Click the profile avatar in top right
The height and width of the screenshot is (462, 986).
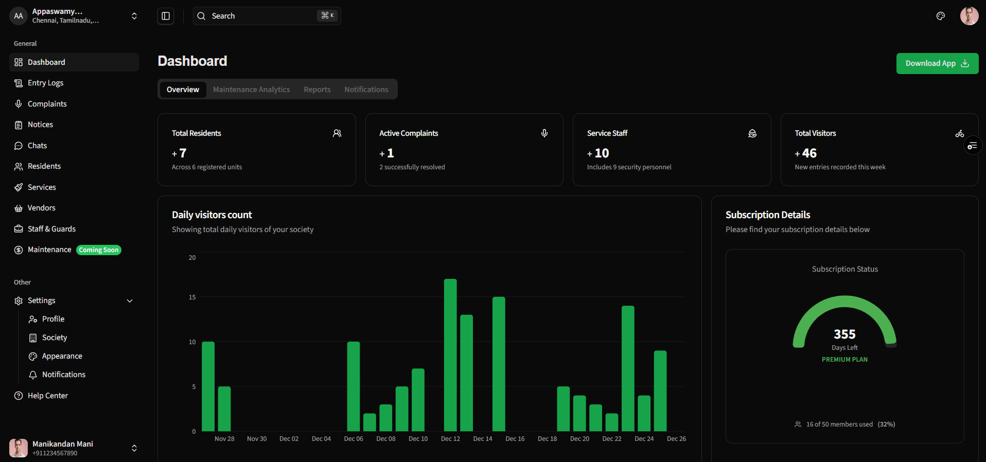[x=969, y=16]
